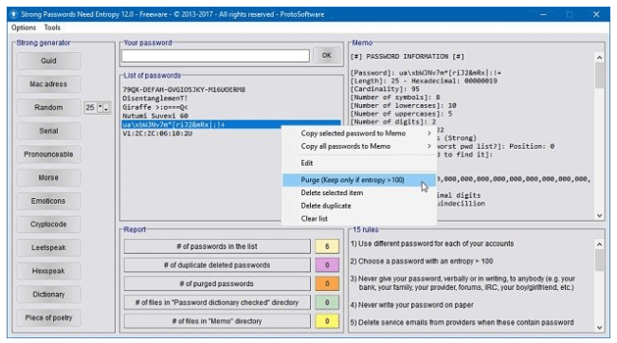The height and width of the screenshot is (343, 617).
Task: Click rule 2 about entropy > 100
Action: point(422,262)
